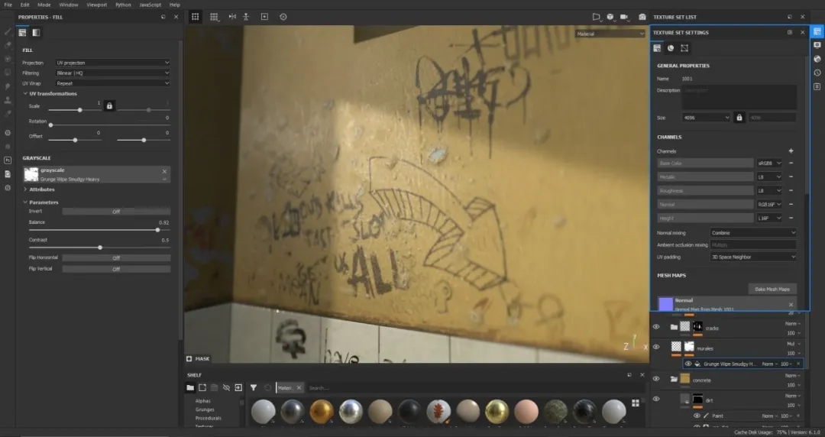Click the grid view icon with dropdown

click(x=214, y=17)
